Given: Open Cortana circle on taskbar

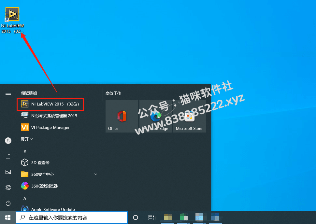Looking at the screenshot, I should point(136,217).
